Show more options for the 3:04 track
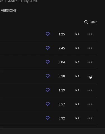Image resolution: width=105 pixels, height=134 pixels. [x=90, y=62]
